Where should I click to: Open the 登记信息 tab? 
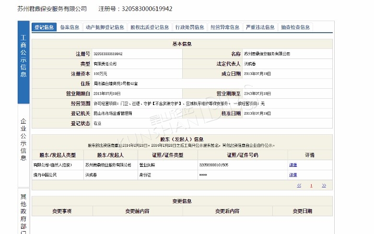pyautogui.click(x=44, y=27)
